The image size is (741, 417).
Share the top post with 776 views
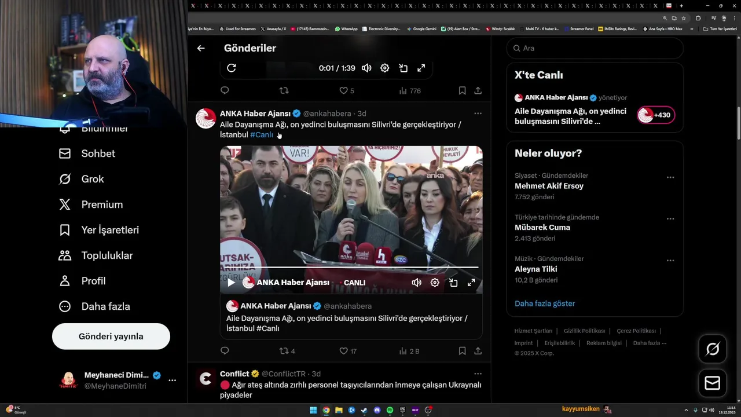tap(478, 90)
